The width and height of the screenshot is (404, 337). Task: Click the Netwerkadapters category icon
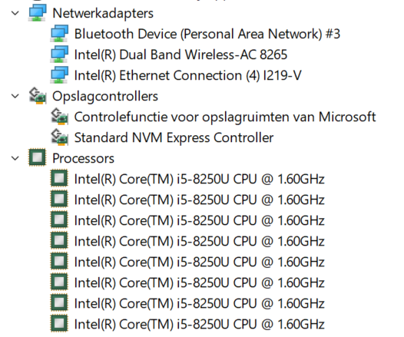(38, 13)
